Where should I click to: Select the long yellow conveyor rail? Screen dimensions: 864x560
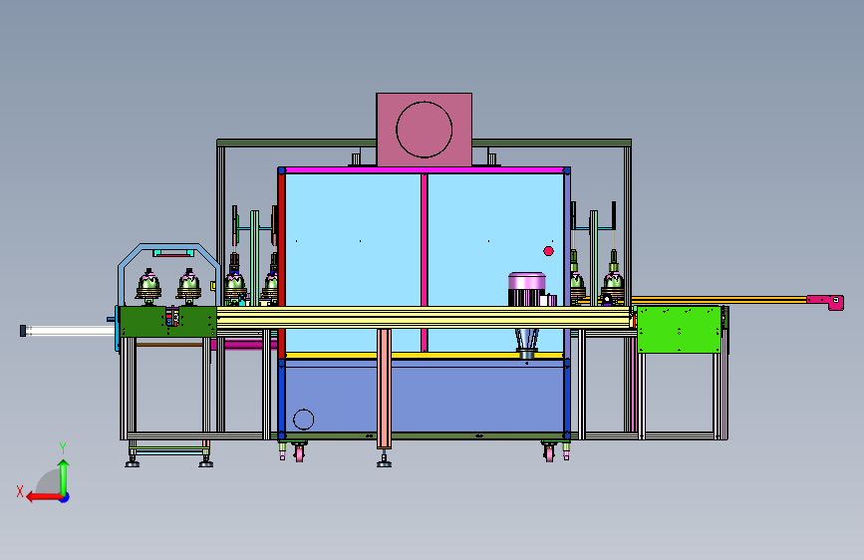424,318
